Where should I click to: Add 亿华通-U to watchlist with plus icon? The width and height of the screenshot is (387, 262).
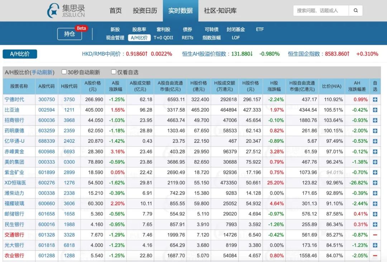point(375,141)
